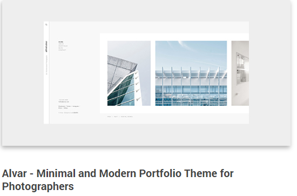Open the partially visible white wall photo
This screenshot has height=196, width=297.
[x=240, y=73]
